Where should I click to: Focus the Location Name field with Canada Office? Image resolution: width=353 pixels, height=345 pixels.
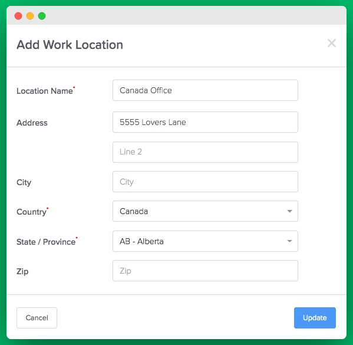[x=205, y=90]
